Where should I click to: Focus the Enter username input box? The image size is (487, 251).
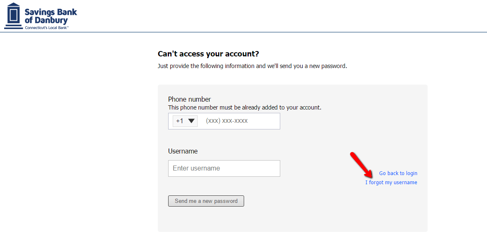(x=224, y=168)
